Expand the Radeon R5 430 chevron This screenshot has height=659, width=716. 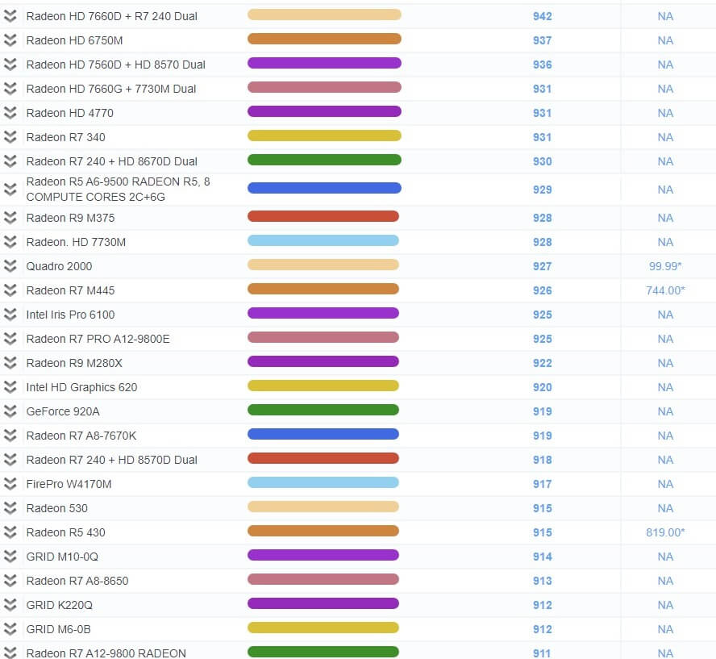10,532
